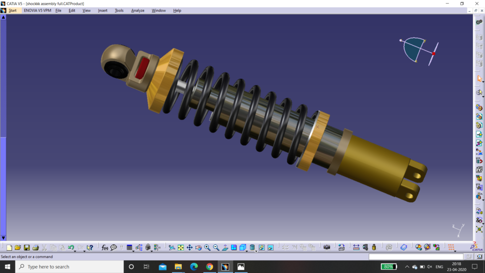The image size is (485, 273).
Task: Click the Update spiral icon
Action: (389, 247)
